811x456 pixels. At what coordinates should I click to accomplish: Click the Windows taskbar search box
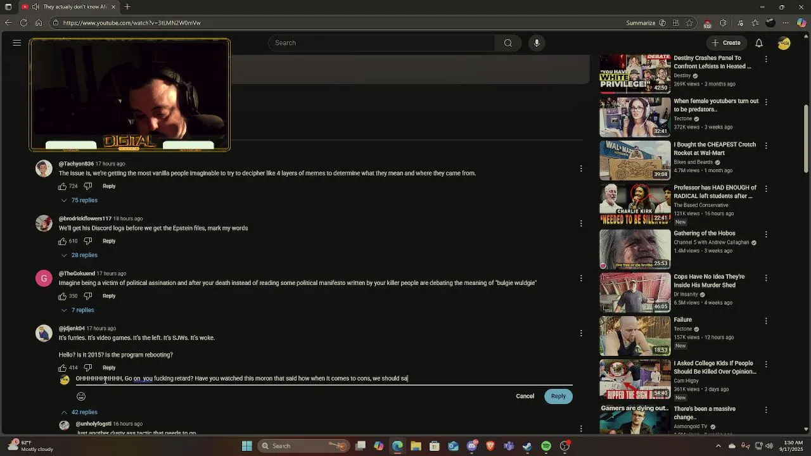point(302,446)
